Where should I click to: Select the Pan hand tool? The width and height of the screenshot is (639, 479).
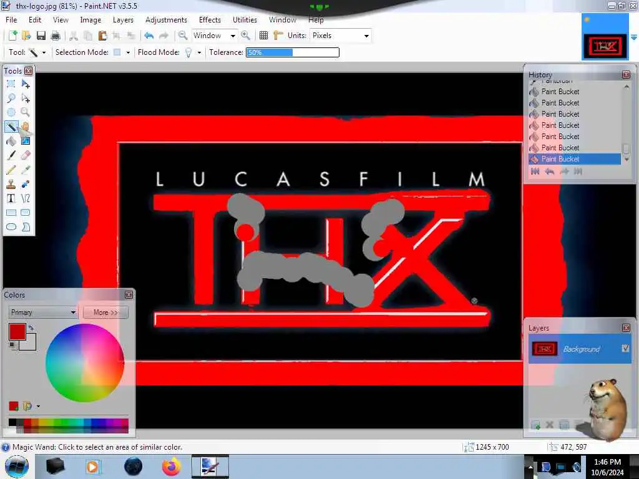(25, 127)
